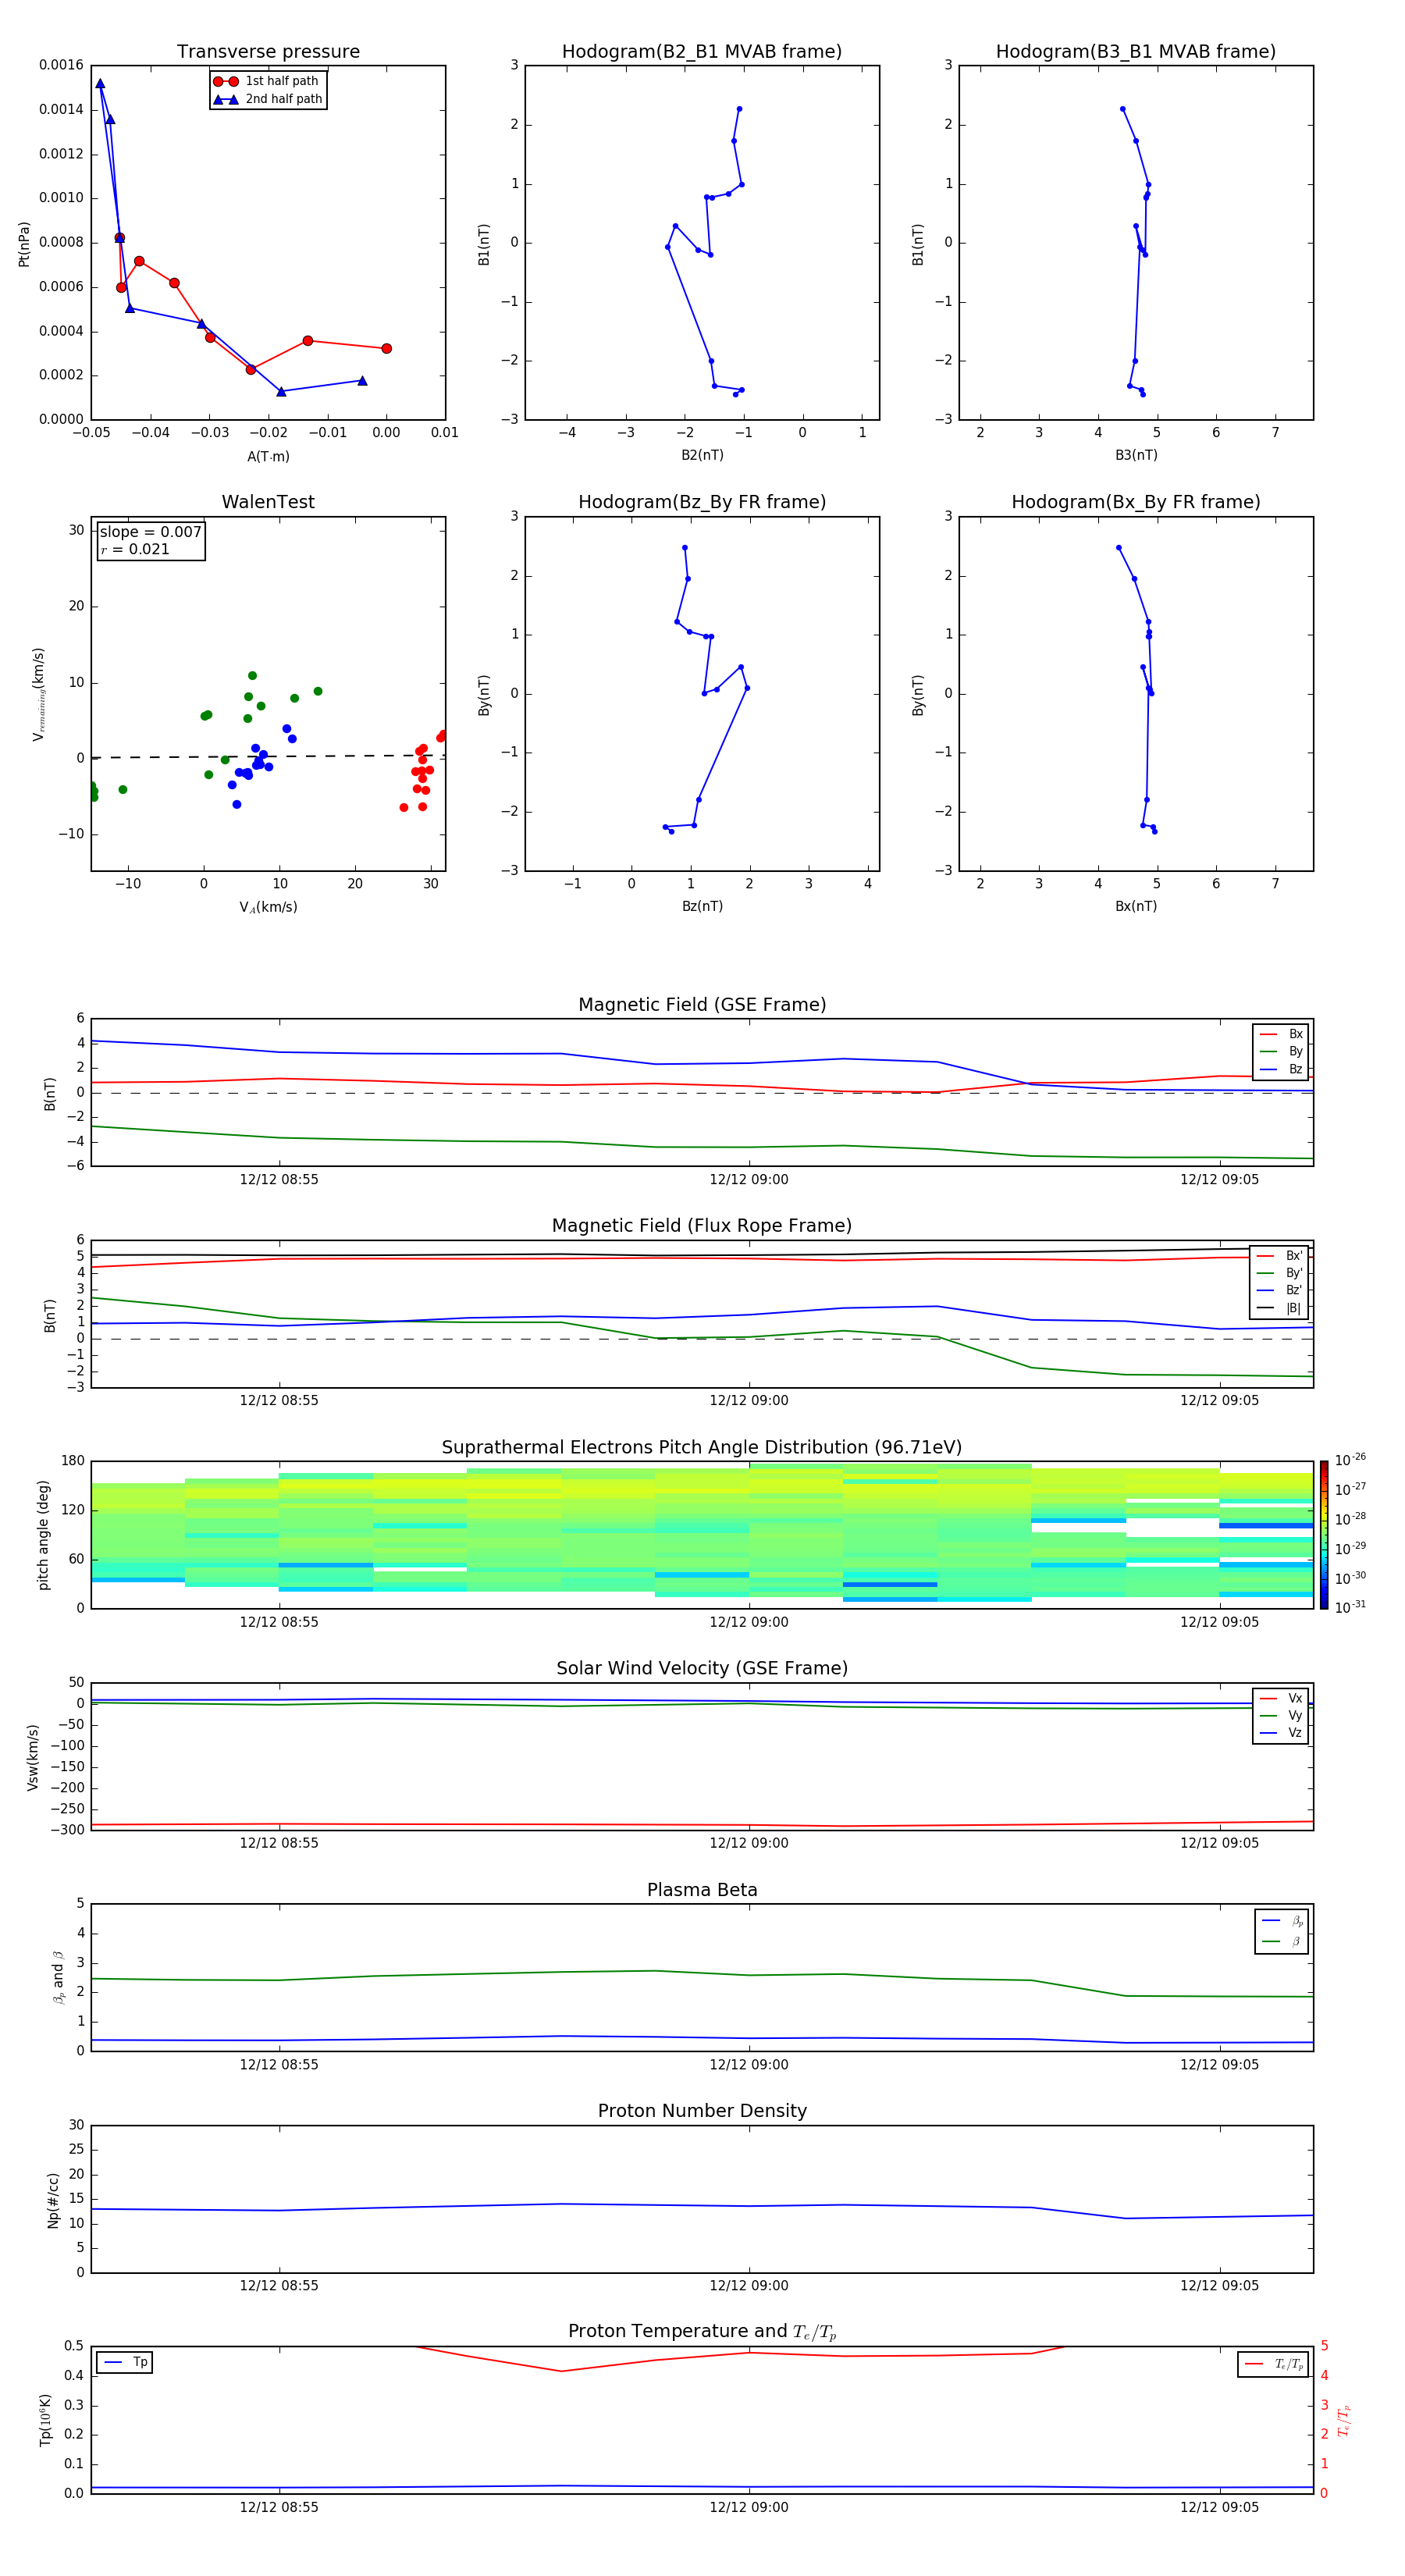Click the Vsw(km/s) y-axis label
The height and width of the screenshot is (2576, 1405).
point(33,1757)
